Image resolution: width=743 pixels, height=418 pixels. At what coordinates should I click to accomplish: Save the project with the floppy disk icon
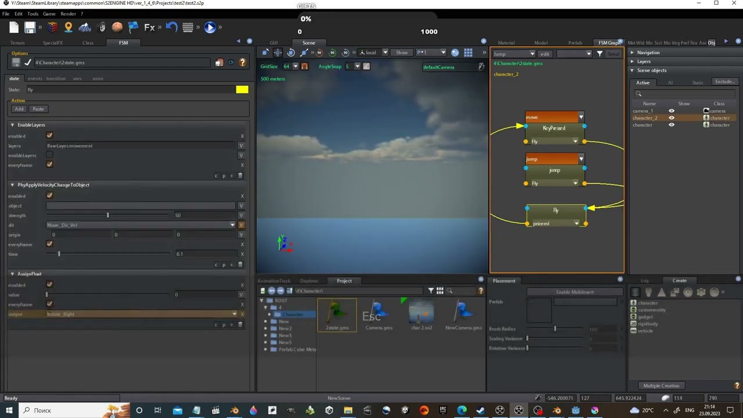pyautogui.click(x=30, y=27)
